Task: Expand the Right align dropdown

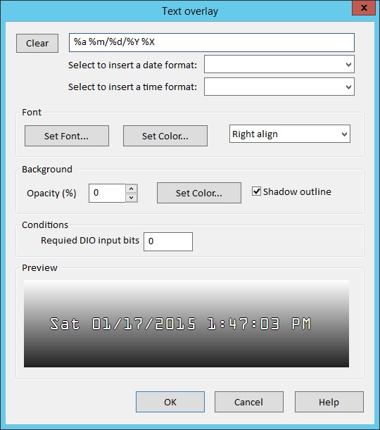Action: coord(290,134)
